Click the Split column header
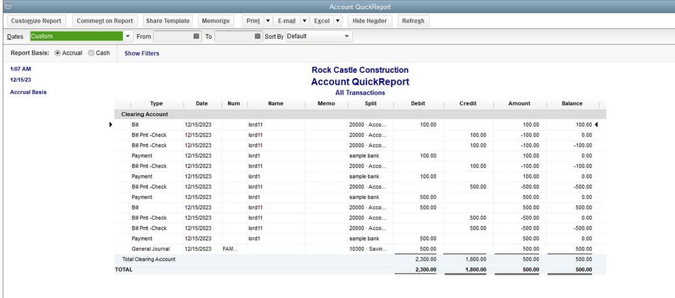 (370, 103)
